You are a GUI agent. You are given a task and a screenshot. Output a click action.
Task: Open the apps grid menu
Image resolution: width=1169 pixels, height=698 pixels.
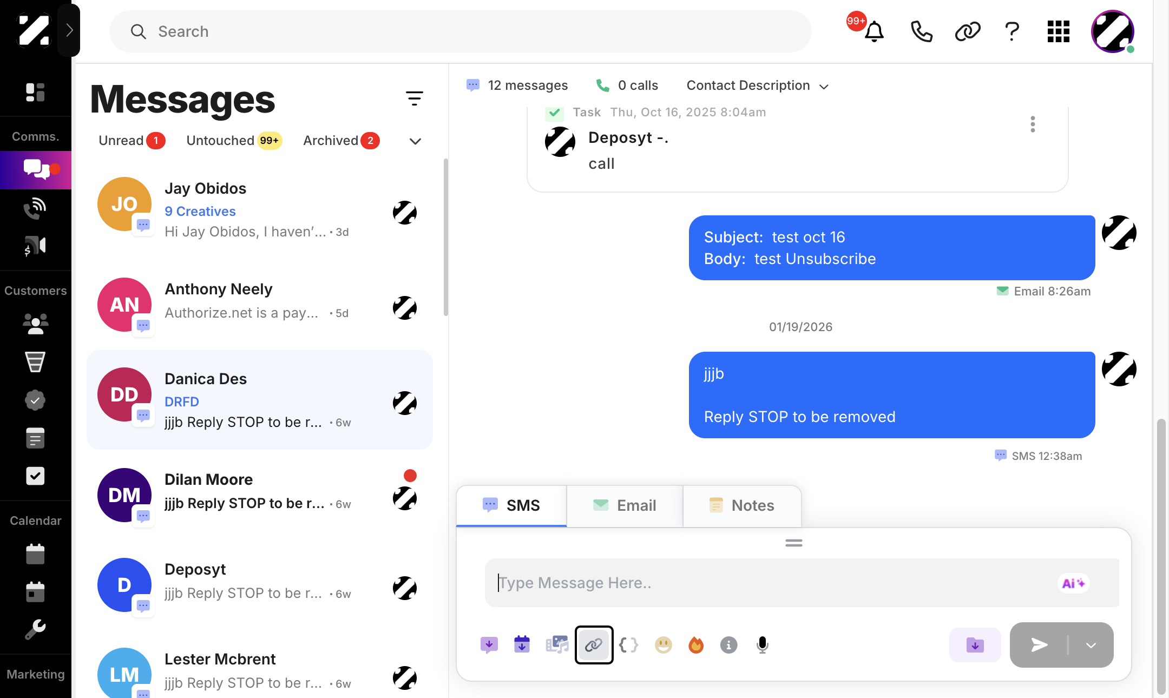click(x=1058, y=31)
